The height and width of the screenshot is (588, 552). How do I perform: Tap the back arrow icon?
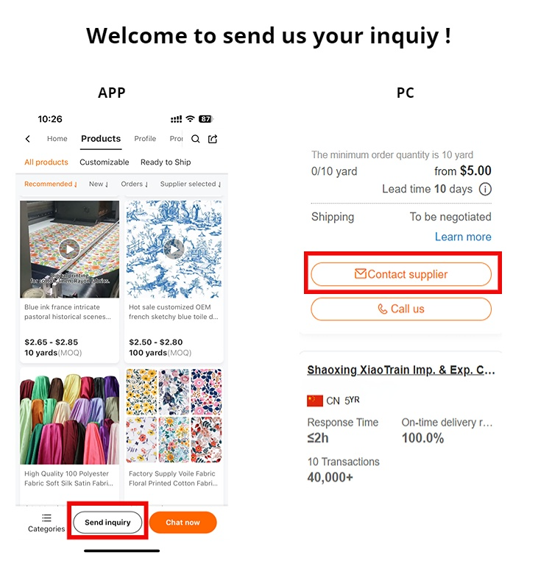click(28, 139)
